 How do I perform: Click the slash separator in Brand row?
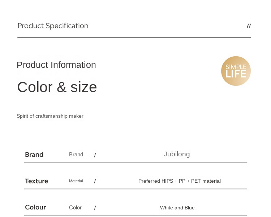tap(95, 155)
